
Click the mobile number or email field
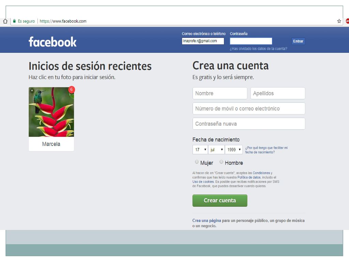coord(248,108)
